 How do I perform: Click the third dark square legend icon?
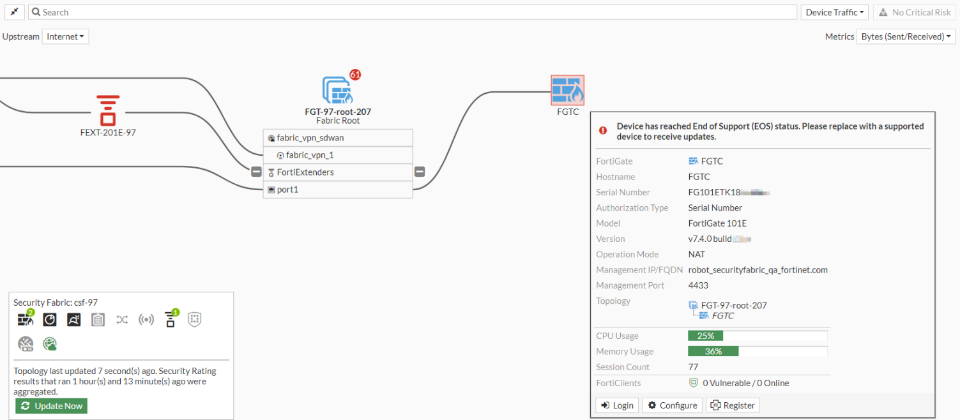point(74,319)
